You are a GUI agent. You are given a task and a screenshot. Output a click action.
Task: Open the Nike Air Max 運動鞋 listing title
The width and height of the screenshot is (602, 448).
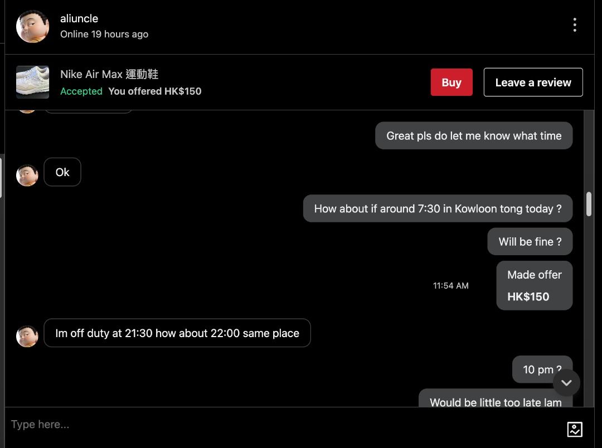pos(109,74)
